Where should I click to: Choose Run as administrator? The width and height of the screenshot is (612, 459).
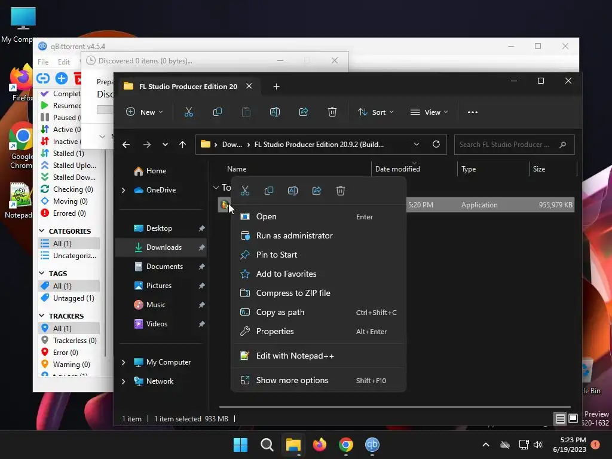pos(319,235)
